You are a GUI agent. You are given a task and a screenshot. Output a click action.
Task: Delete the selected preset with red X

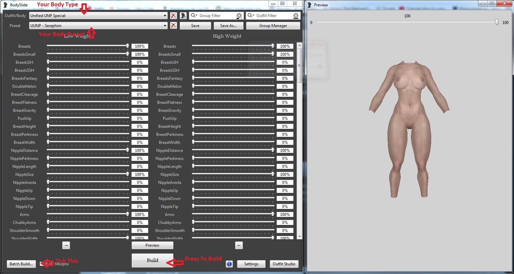[174, 26]
